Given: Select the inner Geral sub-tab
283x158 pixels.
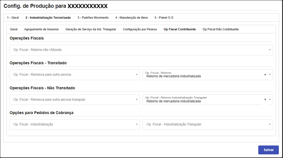Looking at the screenshot, I should (x=14, y=29).
